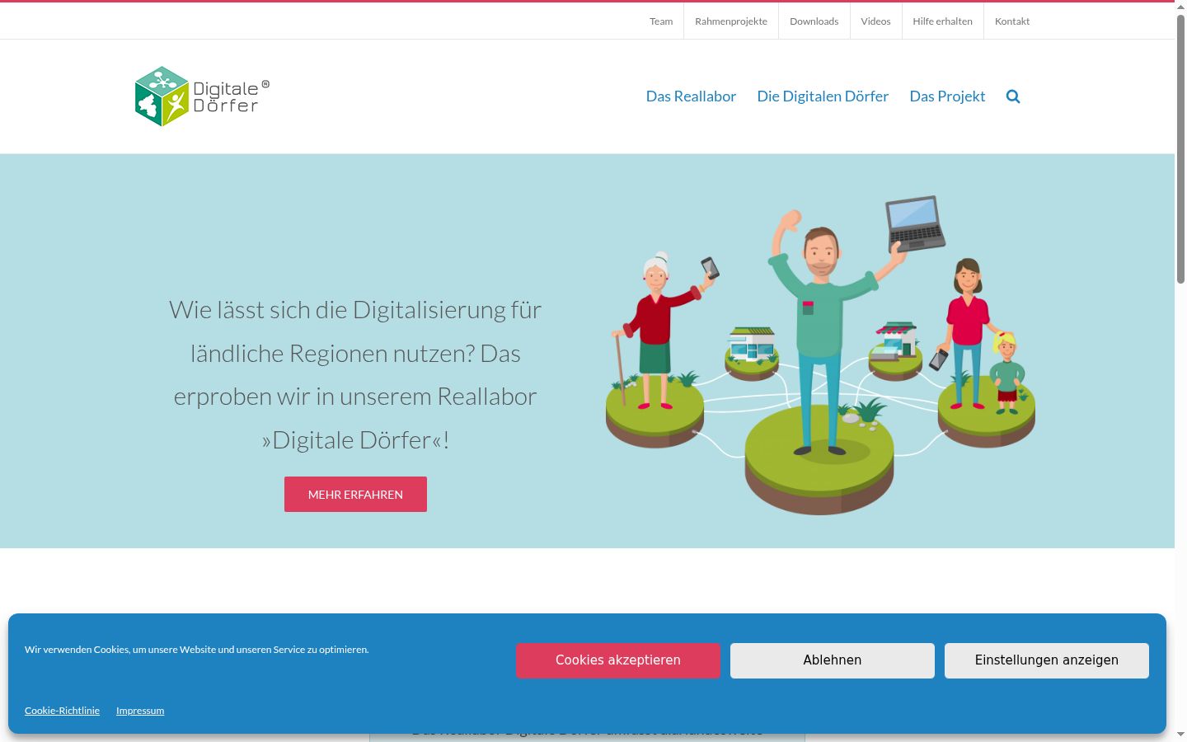Accept cookies with Cookies akzeptieren
Image resolution: width=1187 pixels, height=742 pixels.
pos(618,660)
